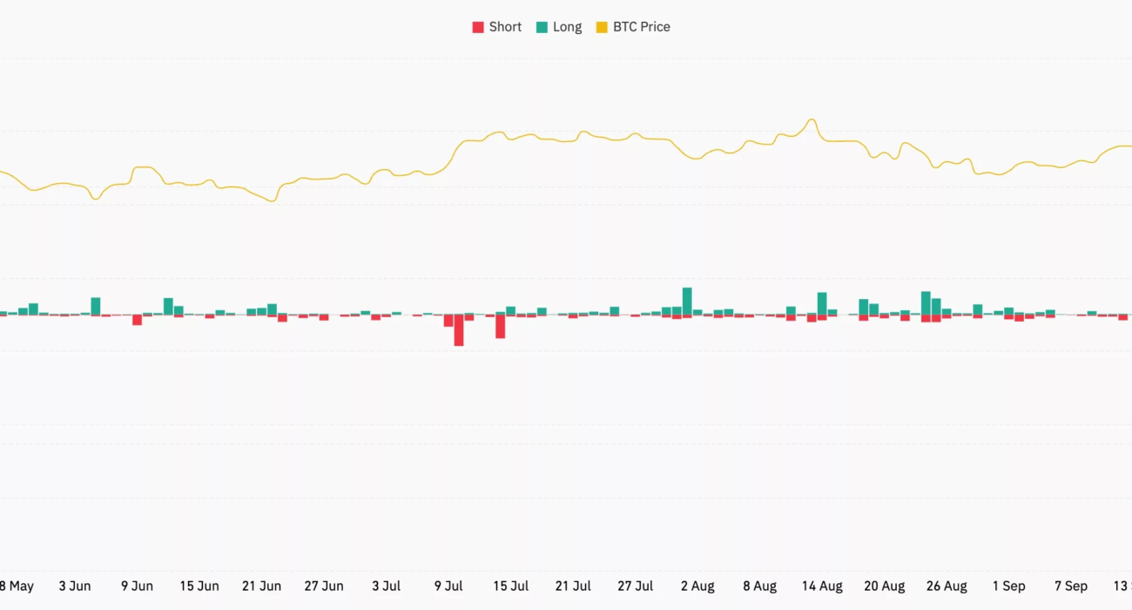Click the red Short bar above 9 Jun
The width and height of the screenshot is (1132, 610).
(138, 320)
